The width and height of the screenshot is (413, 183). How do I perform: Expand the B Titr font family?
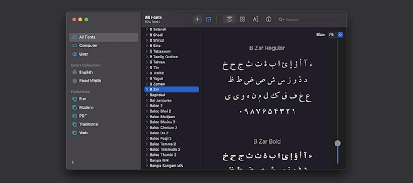[147, 67]
